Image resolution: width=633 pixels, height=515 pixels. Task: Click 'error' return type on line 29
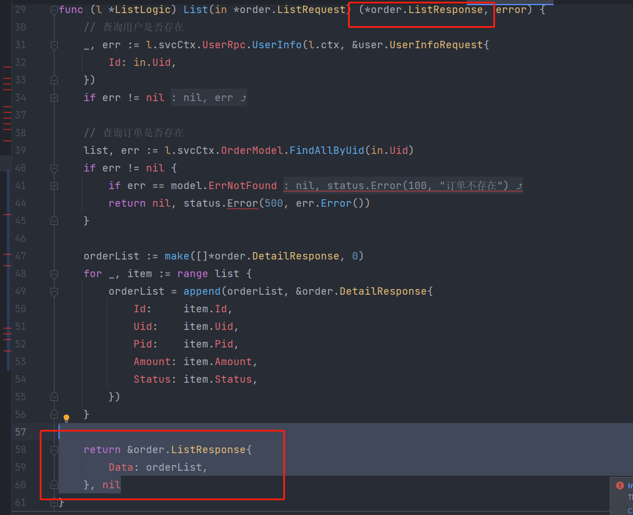pos(511,10)
